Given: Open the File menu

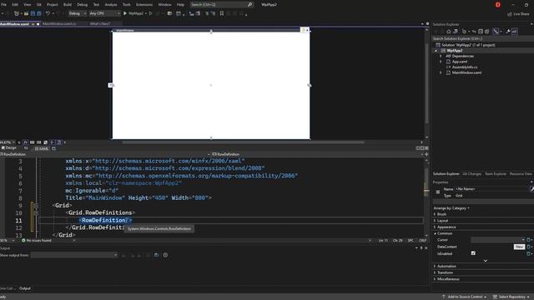Looking at the screenshot, I should [3, 5].
